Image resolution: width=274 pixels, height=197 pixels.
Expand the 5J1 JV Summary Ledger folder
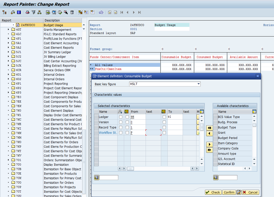pyautogui.click(x=9, y=52)
